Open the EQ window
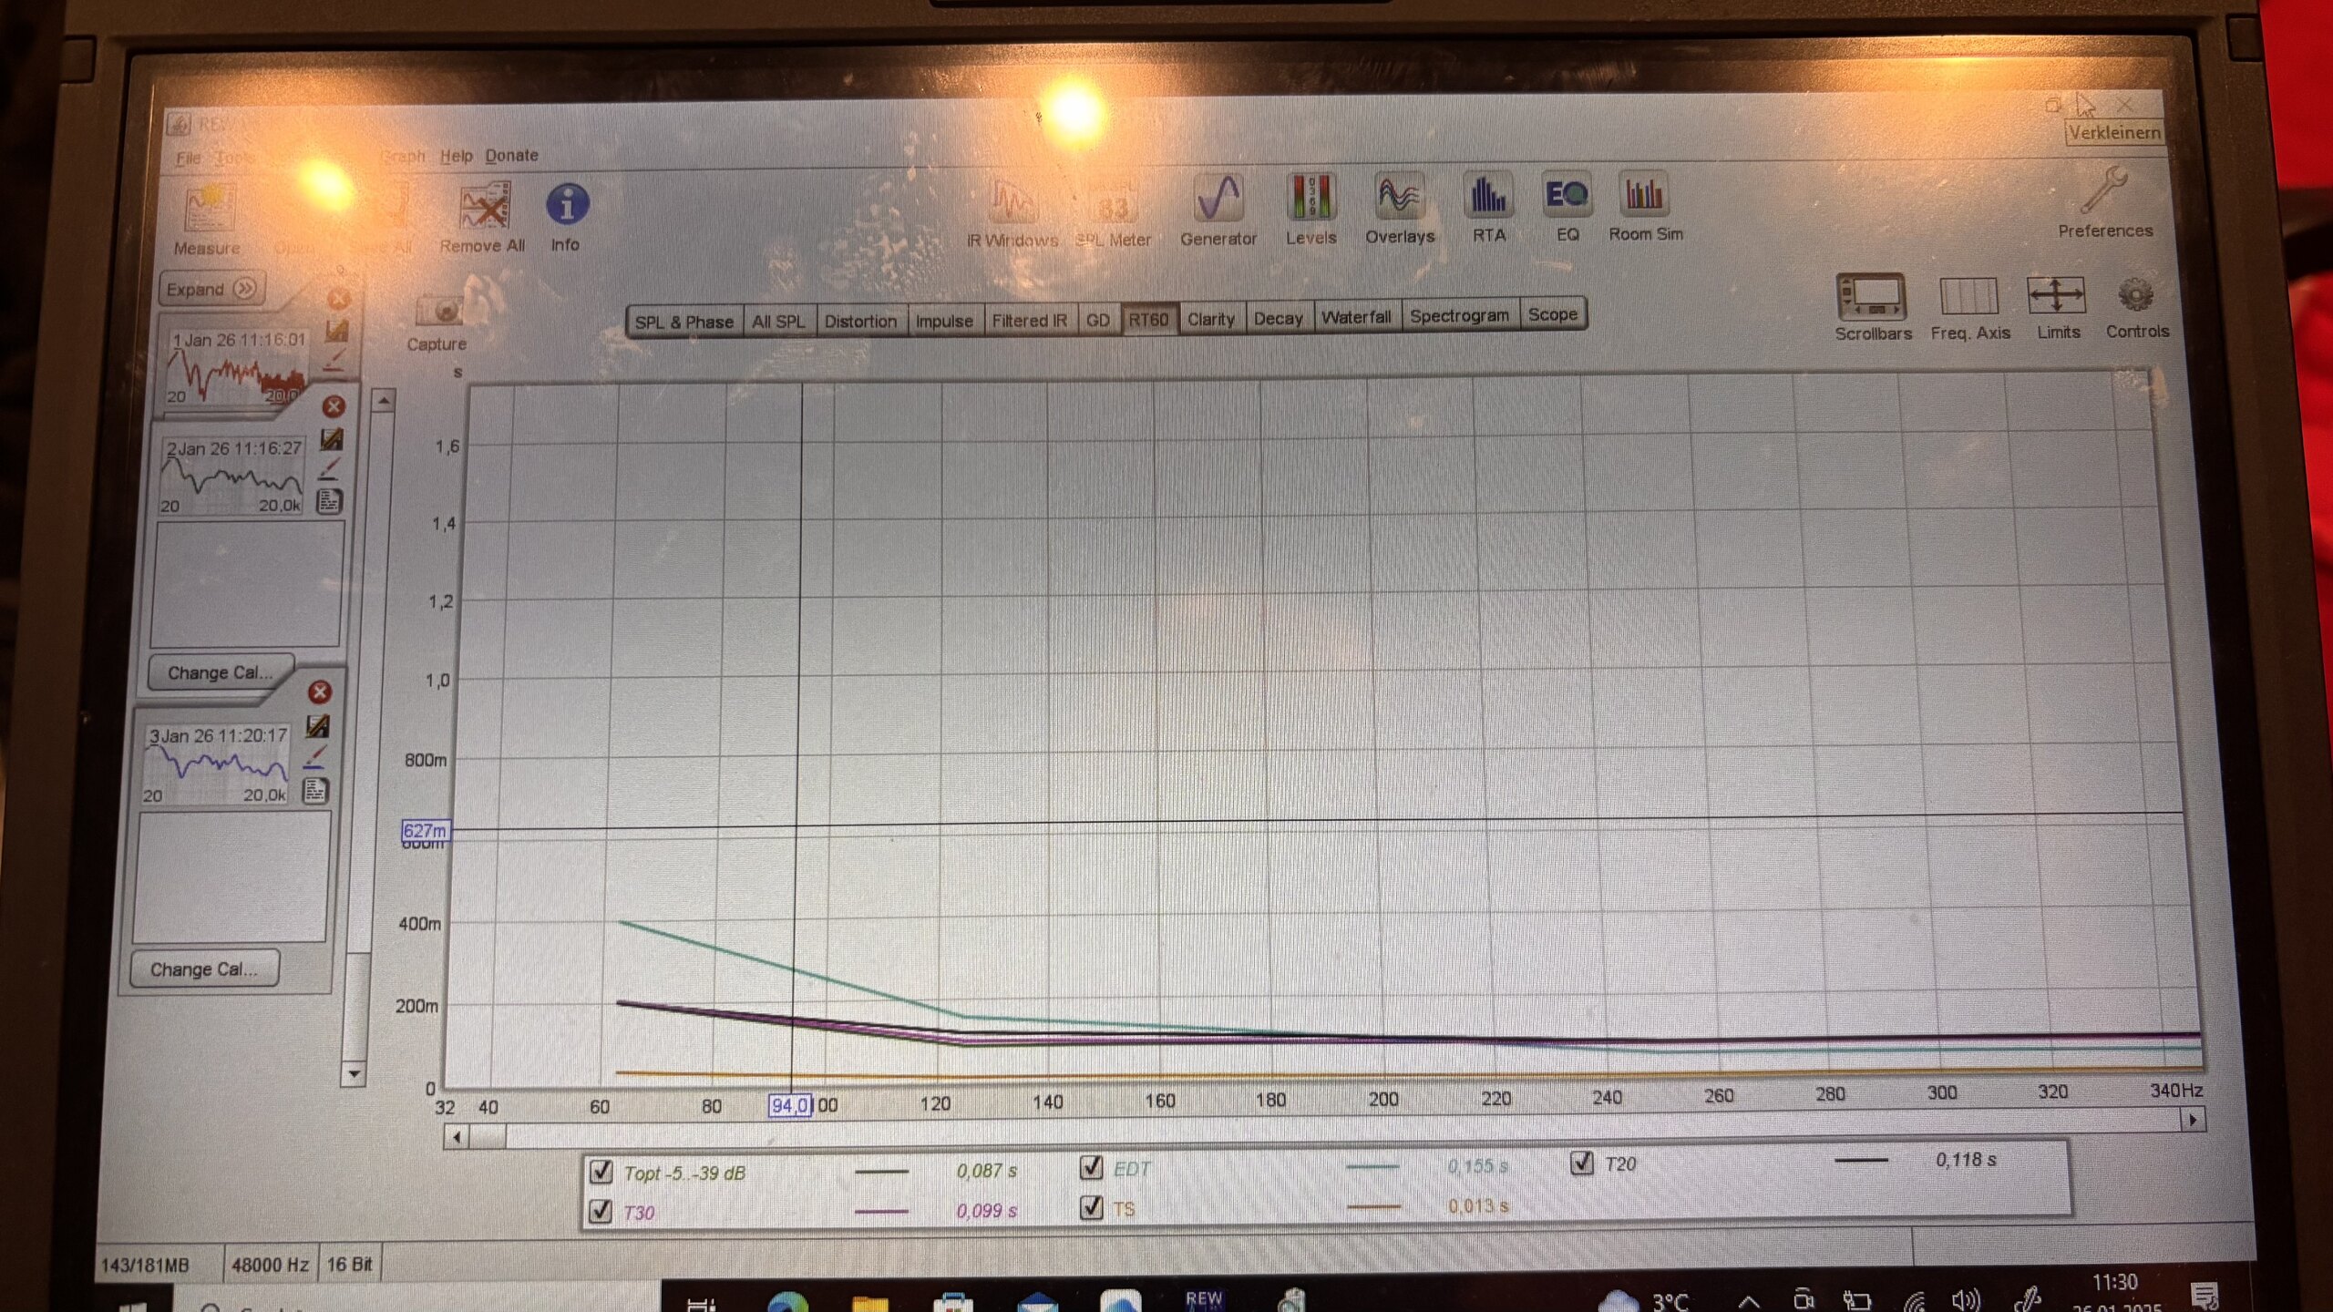Viewport: 2333px width, 1312px height. tap(1567, 195)
